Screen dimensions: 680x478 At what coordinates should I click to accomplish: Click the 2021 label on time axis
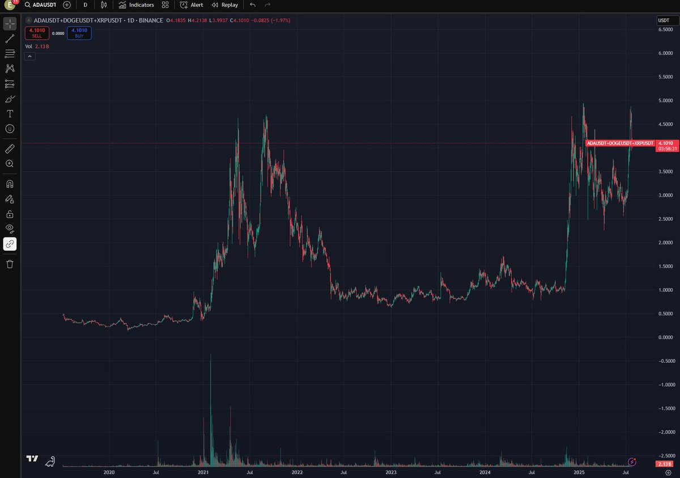point(203,472)
